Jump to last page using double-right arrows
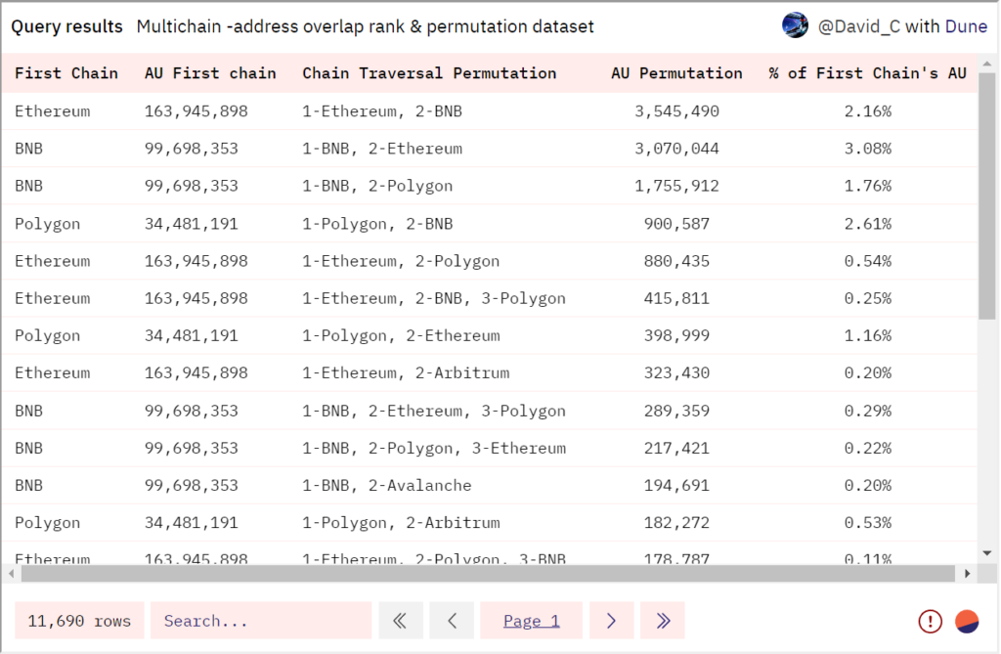 (663, 620)
